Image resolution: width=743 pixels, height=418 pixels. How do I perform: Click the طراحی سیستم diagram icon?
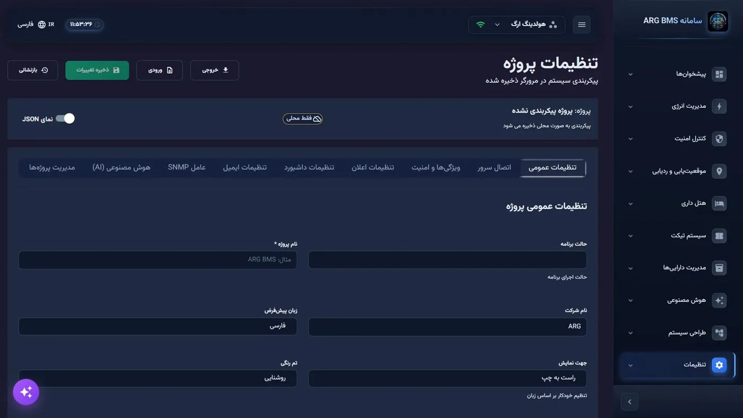click(x=719, y=333)
